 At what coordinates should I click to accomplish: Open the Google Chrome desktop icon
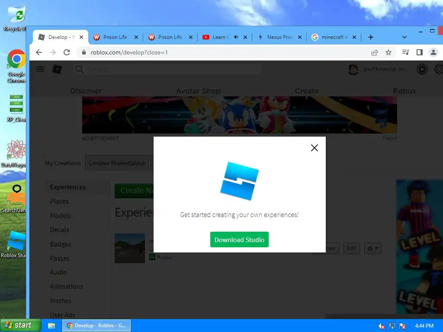tap(16, 66)
